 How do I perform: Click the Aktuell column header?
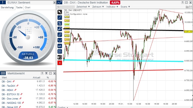coord(36,77)
